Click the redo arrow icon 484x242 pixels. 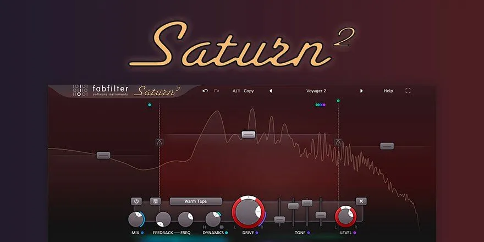216,91
